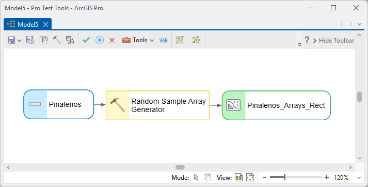Select the Random Sample Array Generator tool
Screen dimensions: 368x187
(157, 105)
